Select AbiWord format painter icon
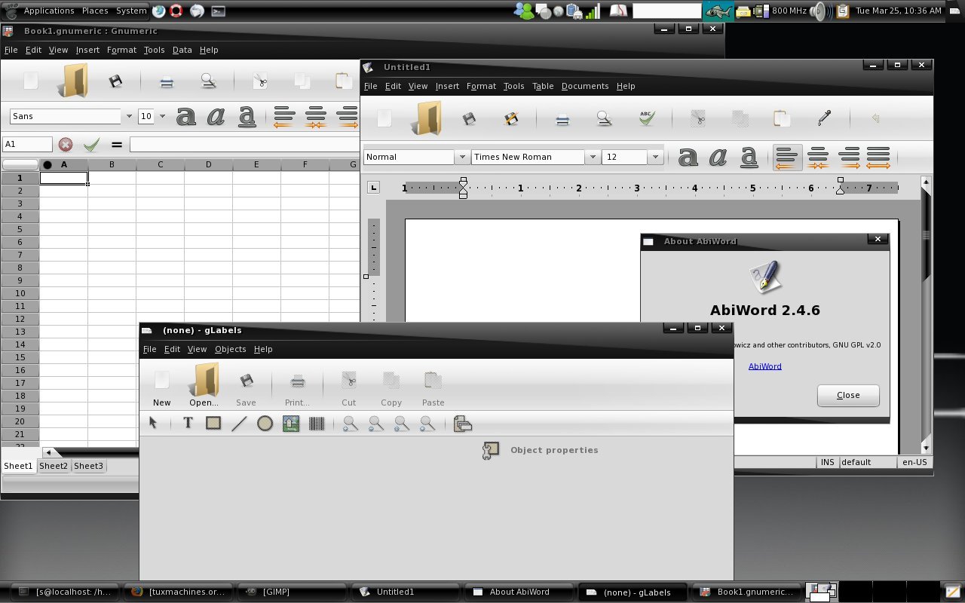The height and width of the screenshot is (603, 965). (x=824, y=118)
